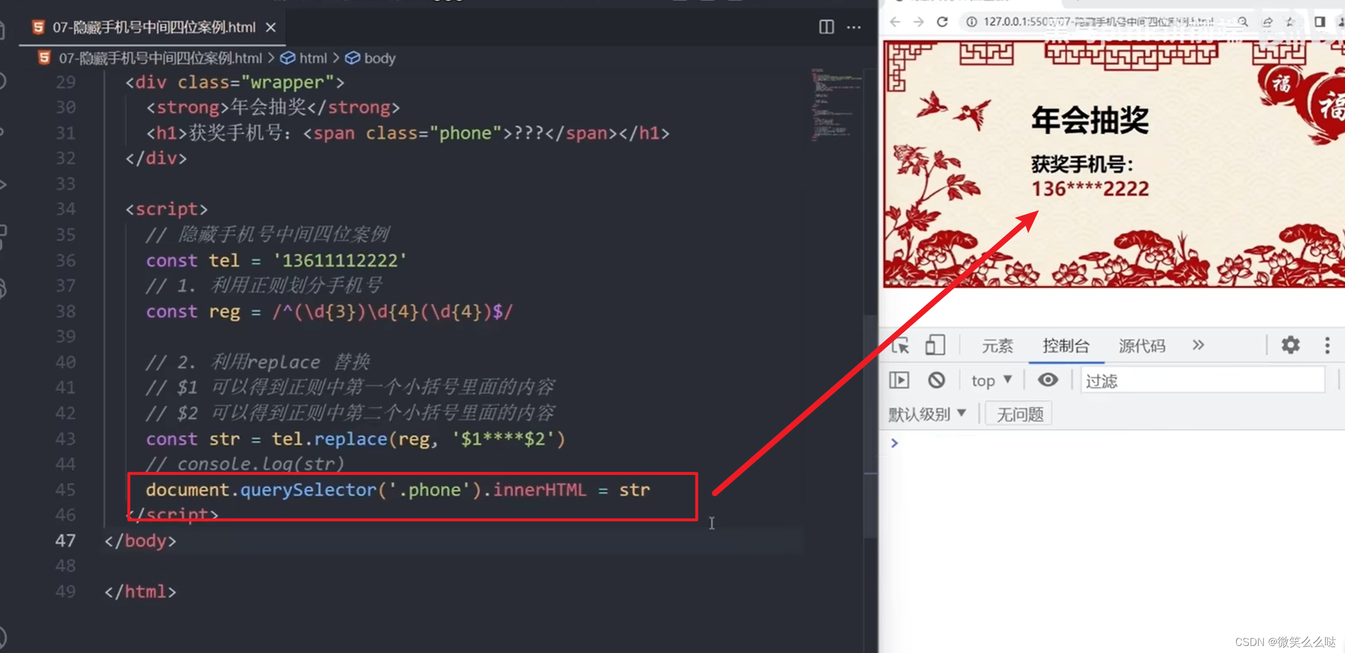Click the inspect element picker icon
This screenshot has width=1345, height=653.
(900, 345)
